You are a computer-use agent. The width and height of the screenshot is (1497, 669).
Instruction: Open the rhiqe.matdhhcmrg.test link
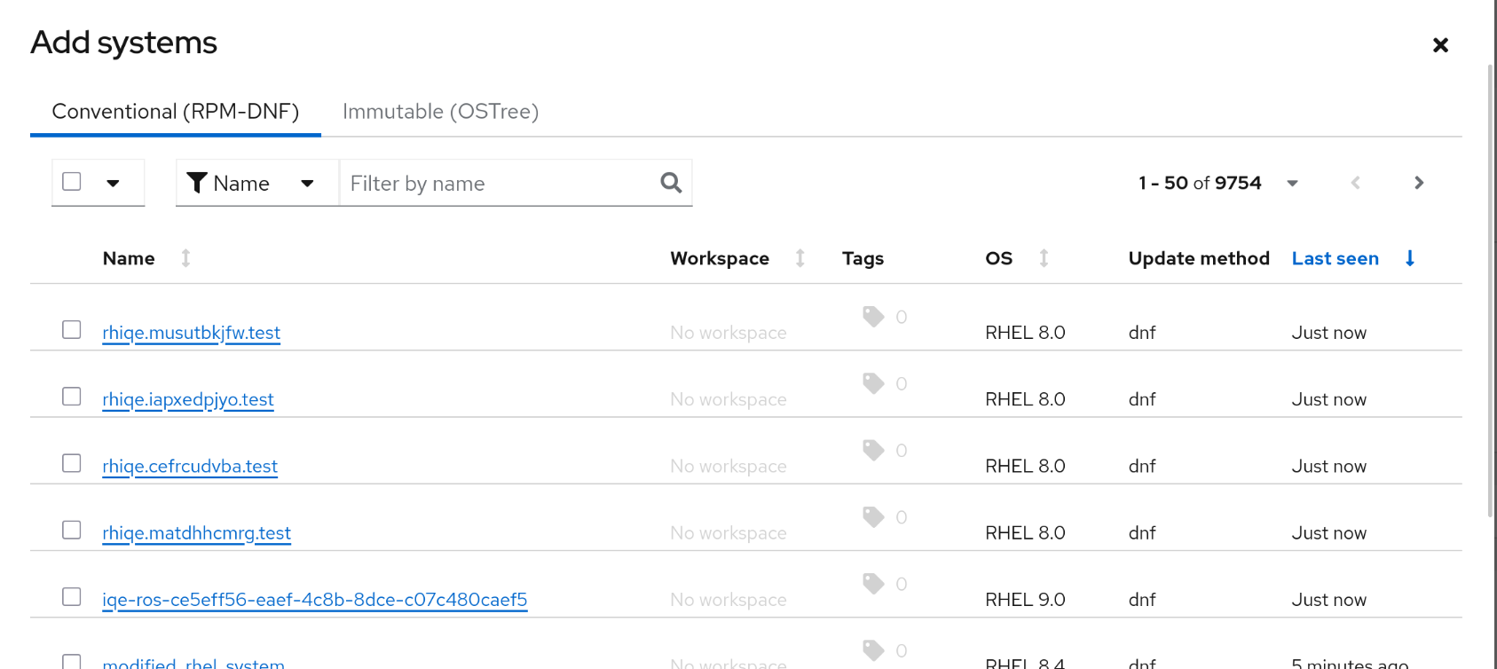[x=196, y=533]
